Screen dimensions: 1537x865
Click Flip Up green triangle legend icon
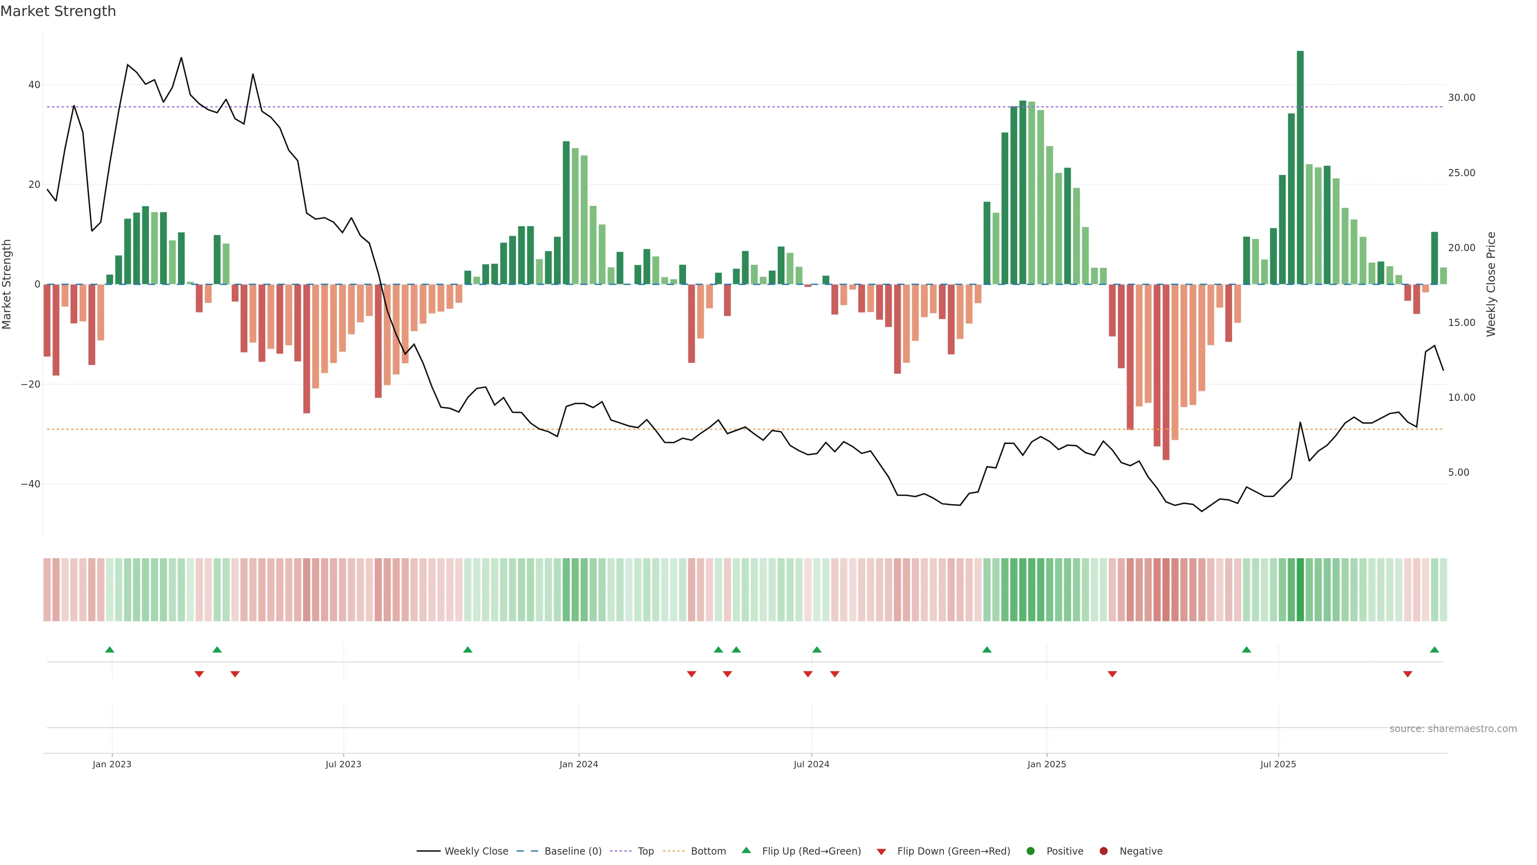click(746, 851)
